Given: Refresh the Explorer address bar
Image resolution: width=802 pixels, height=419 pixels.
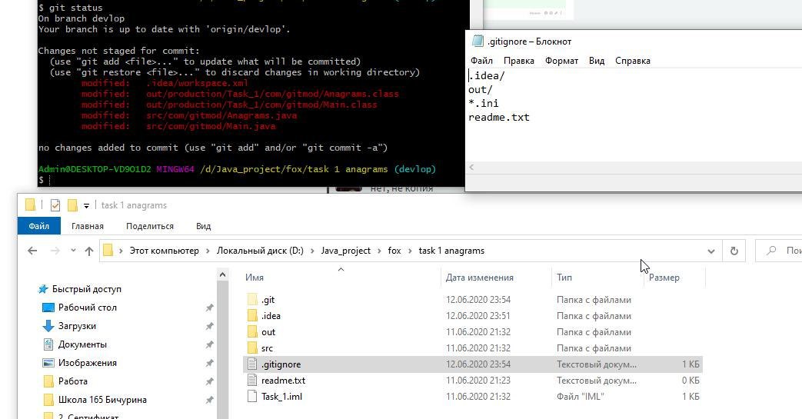Looking at the screenshot, I should [x=734, y=251].
